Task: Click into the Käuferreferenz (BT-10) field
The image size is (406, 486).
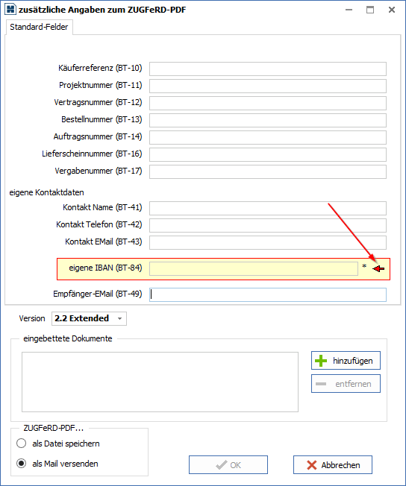Action: (x=268, y=69)
